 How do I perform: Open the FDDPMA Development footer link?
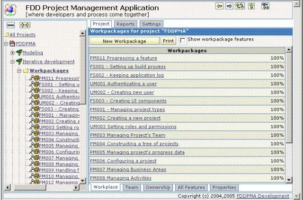[263, 196]
